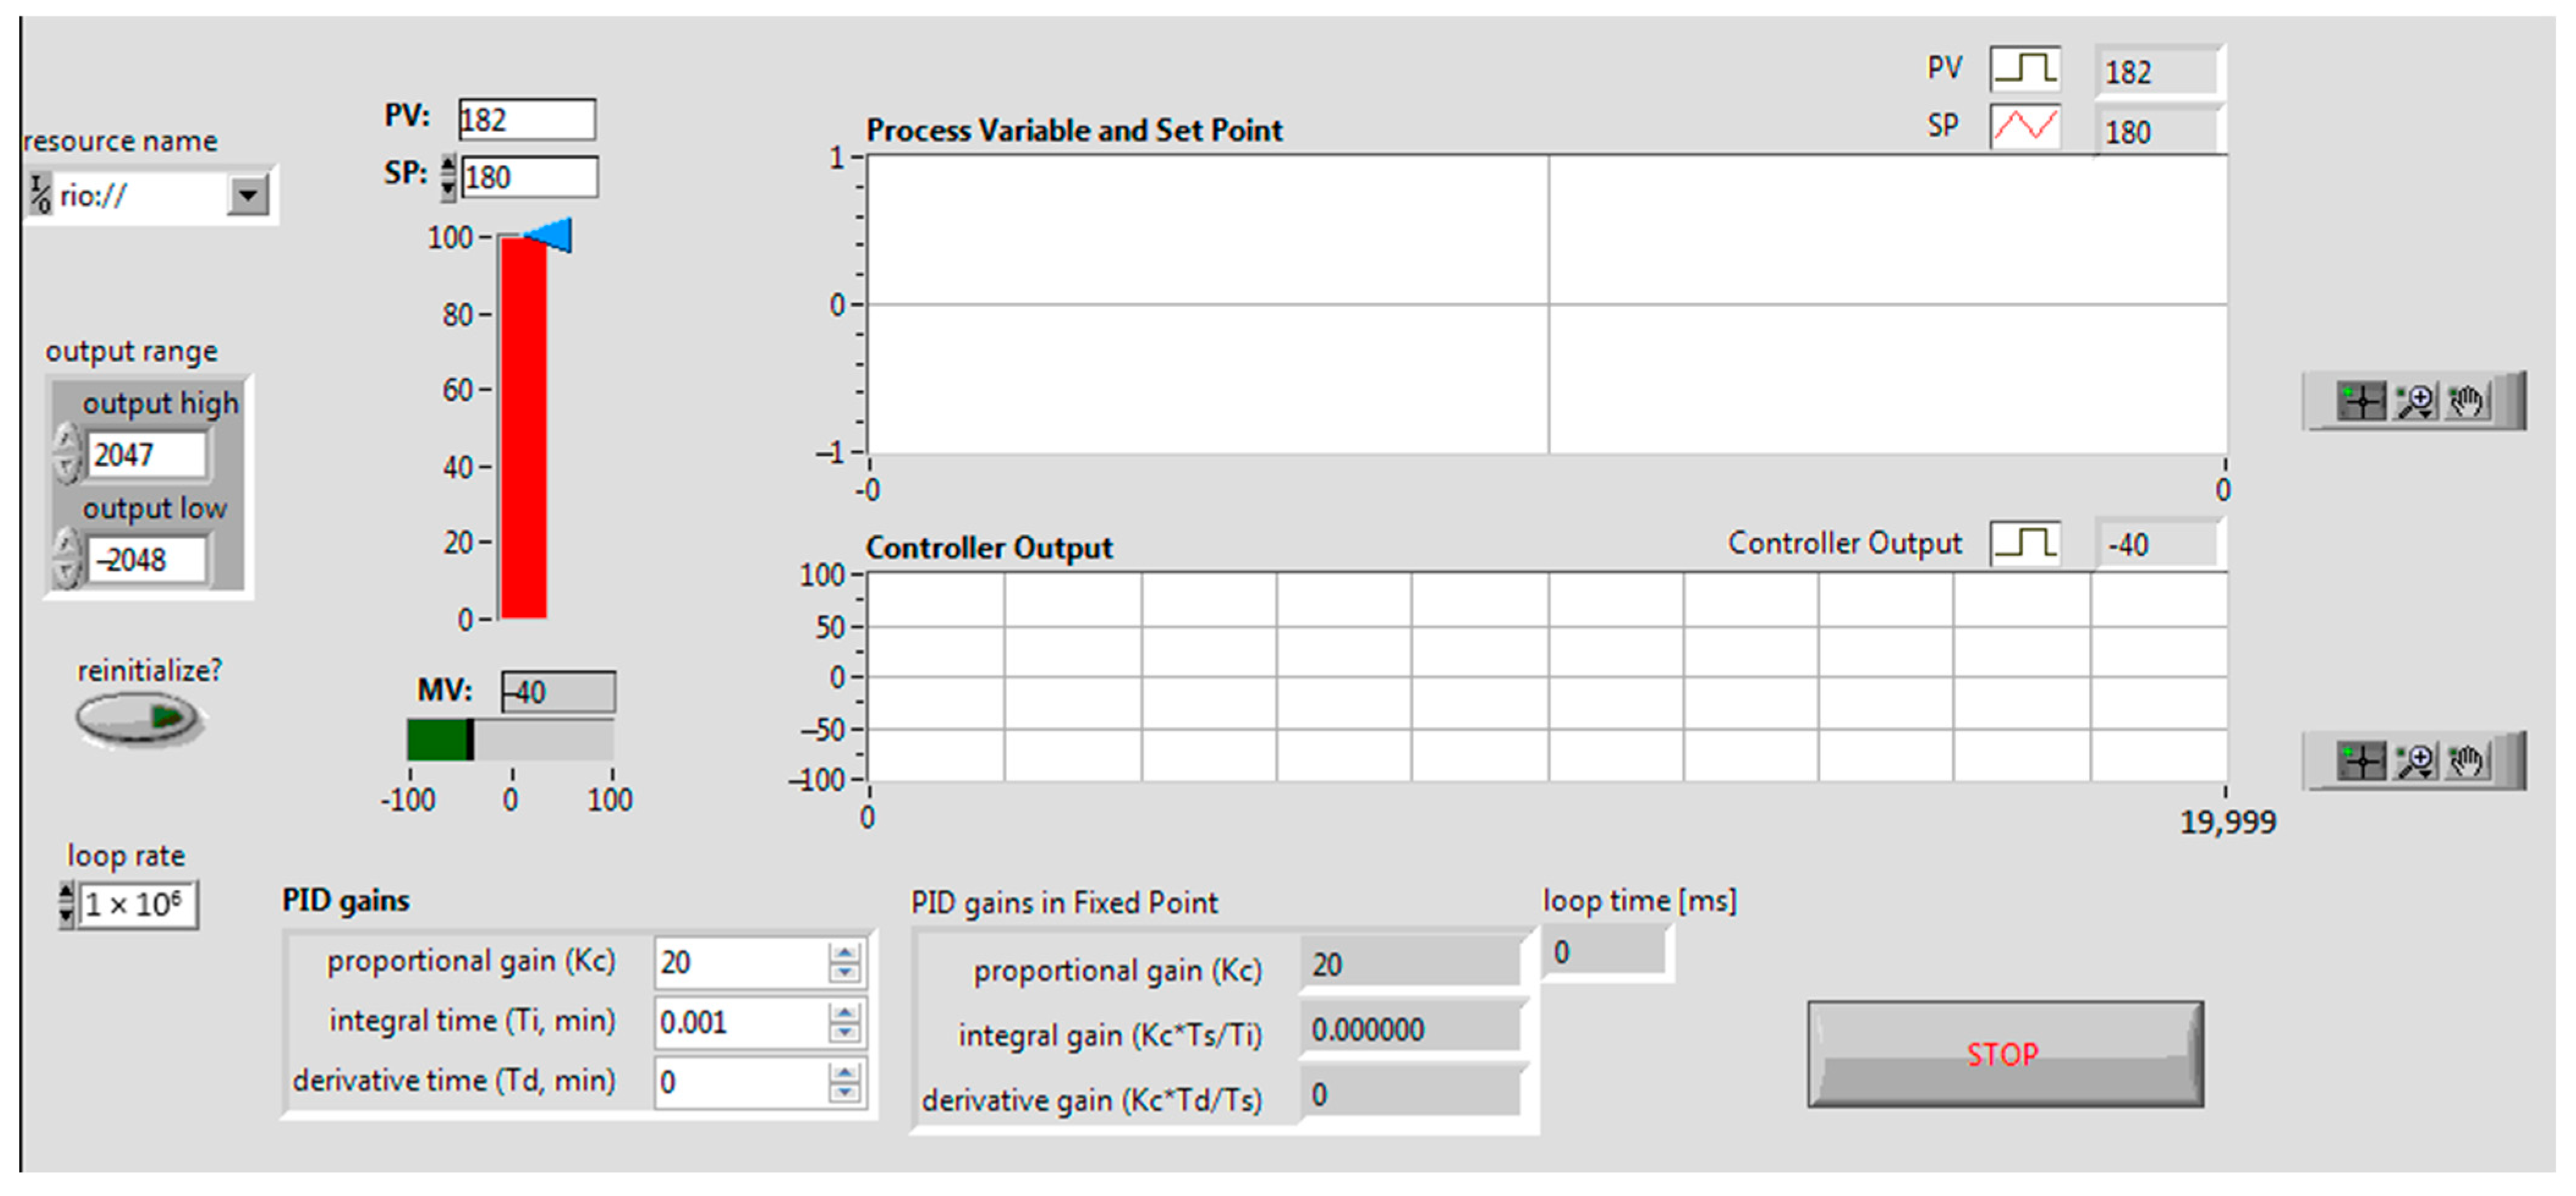Click the integral time (Ti, min) field
This screenshot has width=2576, height=1196.
pos(740,1022)
